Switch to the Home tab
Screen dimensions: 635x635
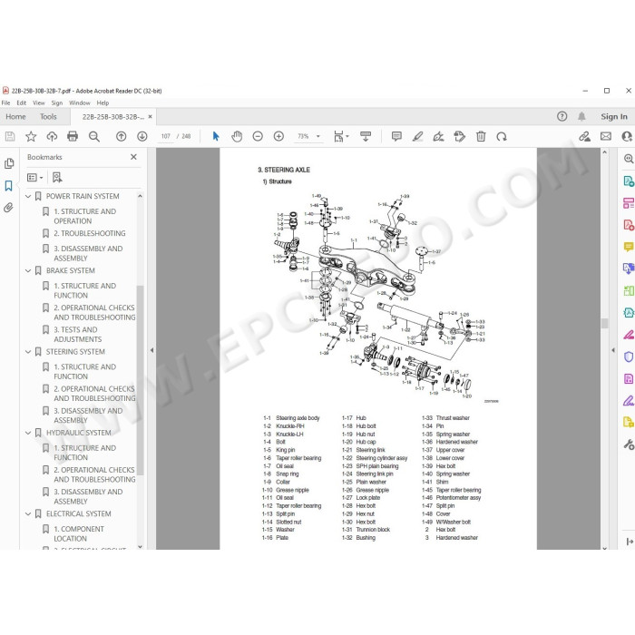pos(15,117)
